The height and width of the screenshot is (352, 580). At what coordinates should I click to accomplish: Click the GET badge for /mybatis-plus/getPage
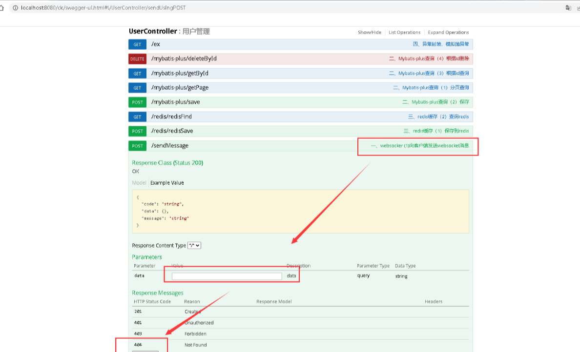click(x=137, y=88)
